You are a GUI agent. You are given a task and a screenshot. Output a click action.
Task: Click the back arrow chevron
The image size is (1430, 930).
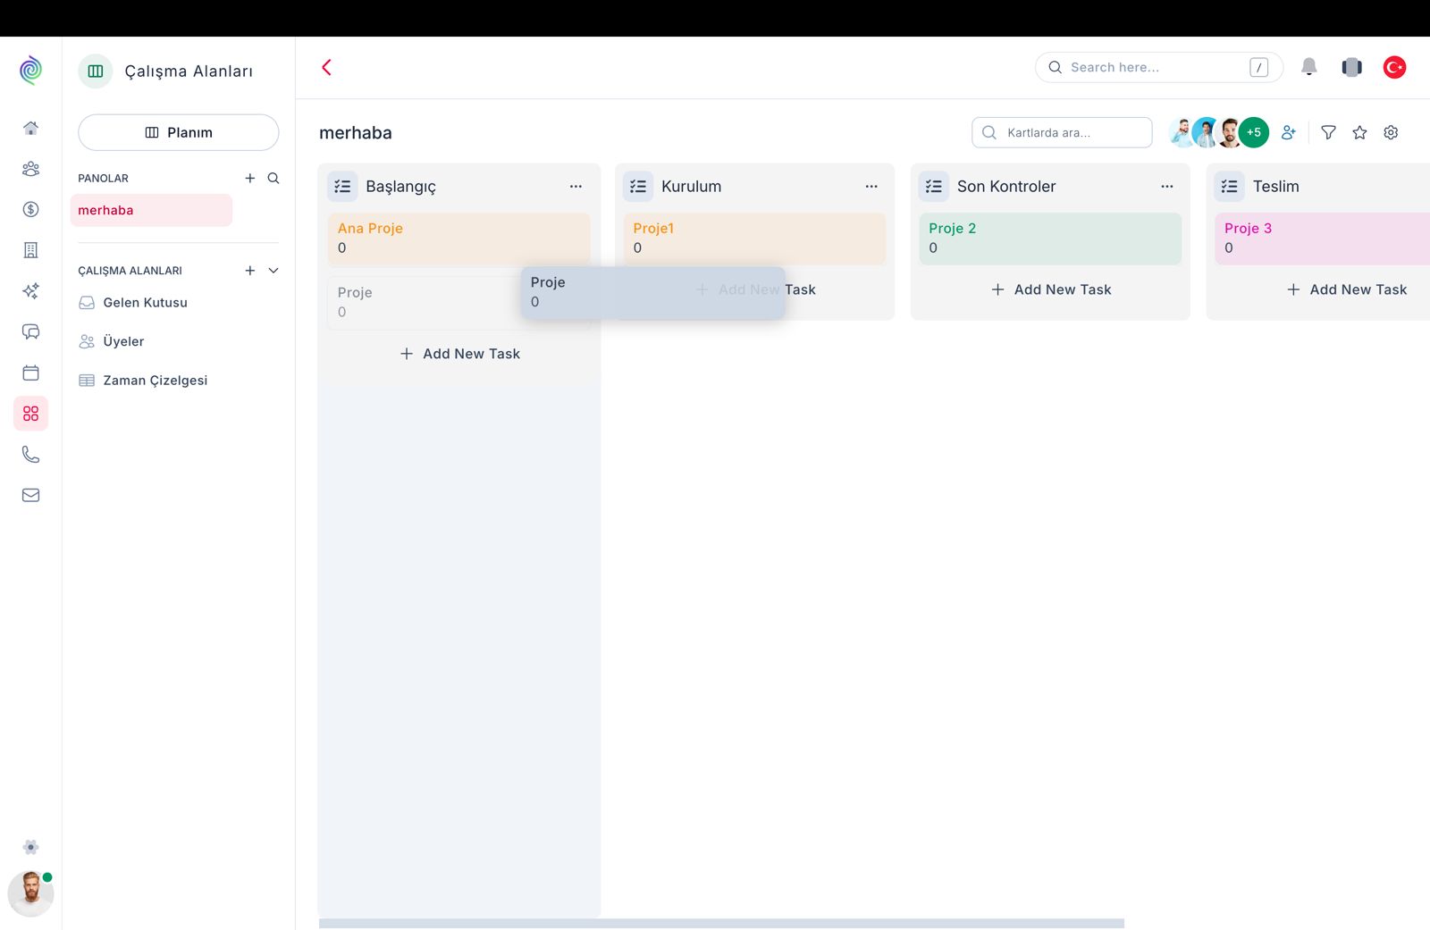(327, 67)
